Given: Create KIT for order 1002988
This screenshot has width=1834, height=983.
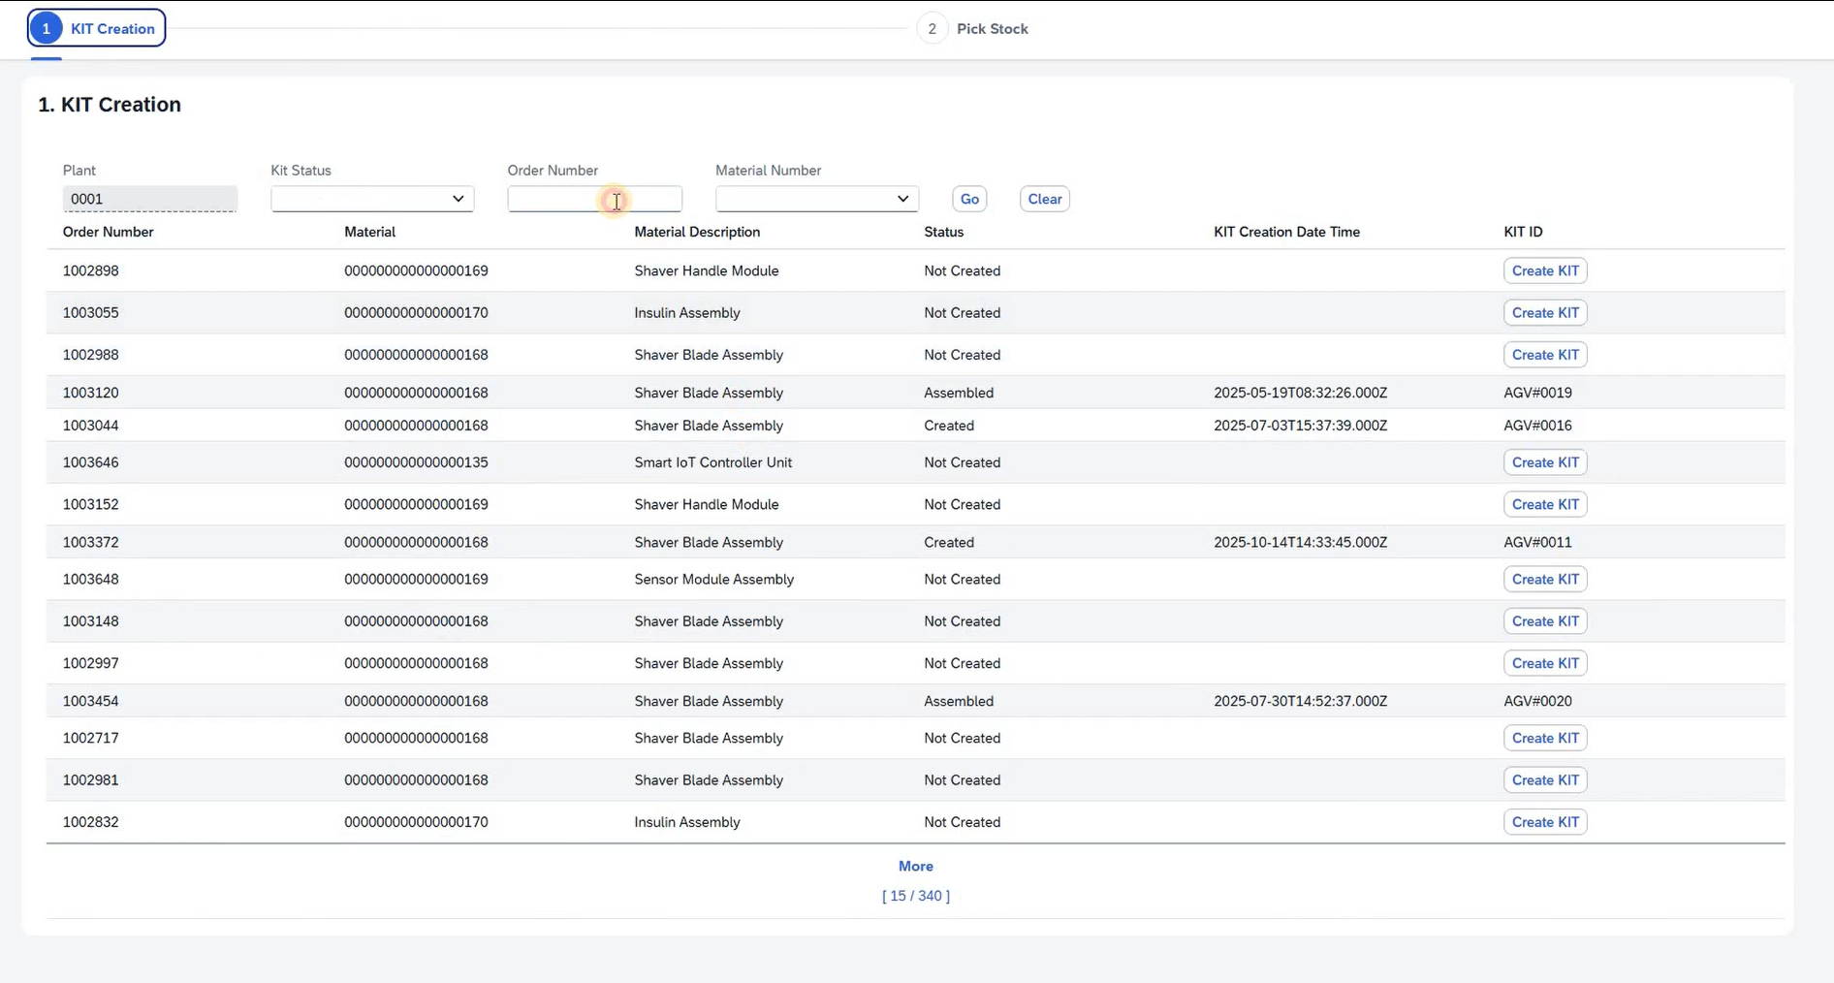Looking at the screenshot, I should coord(1544,355).
